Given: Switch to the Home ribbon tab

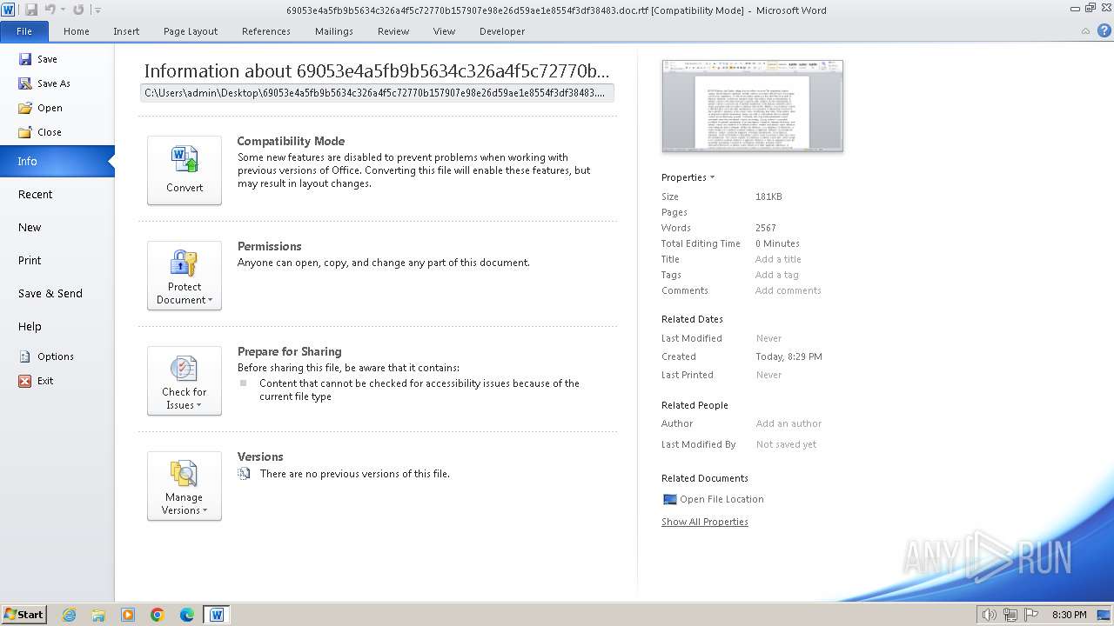Looking at the screenshot, I should click(77, 31).
